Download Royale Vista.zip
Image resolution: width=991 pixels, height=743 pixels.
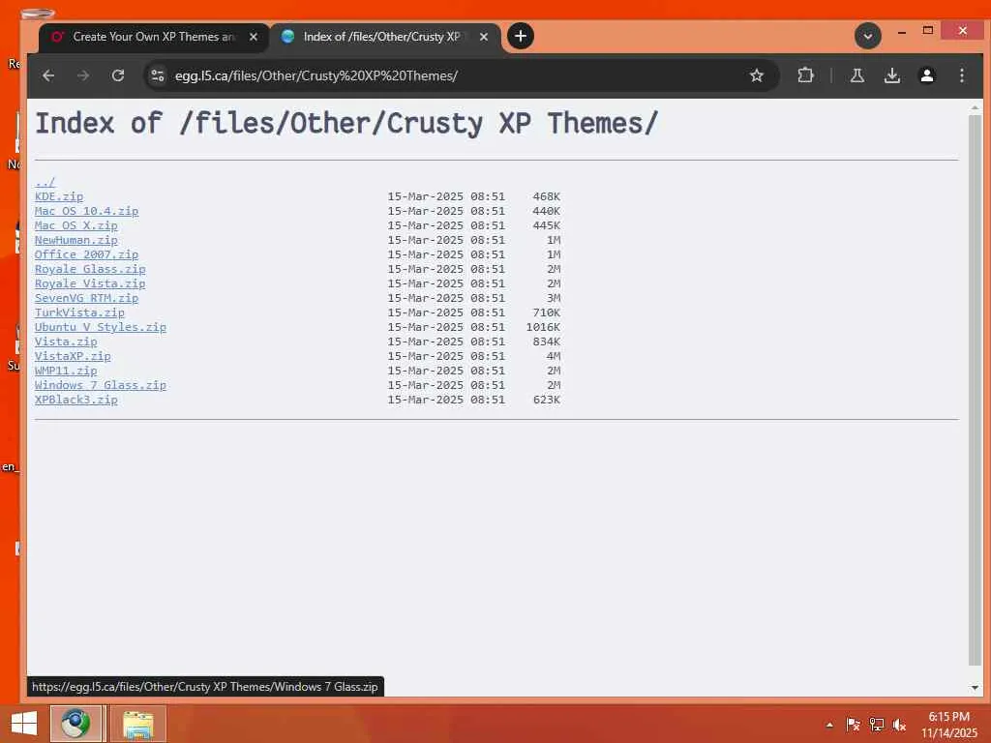click(90, 283)
